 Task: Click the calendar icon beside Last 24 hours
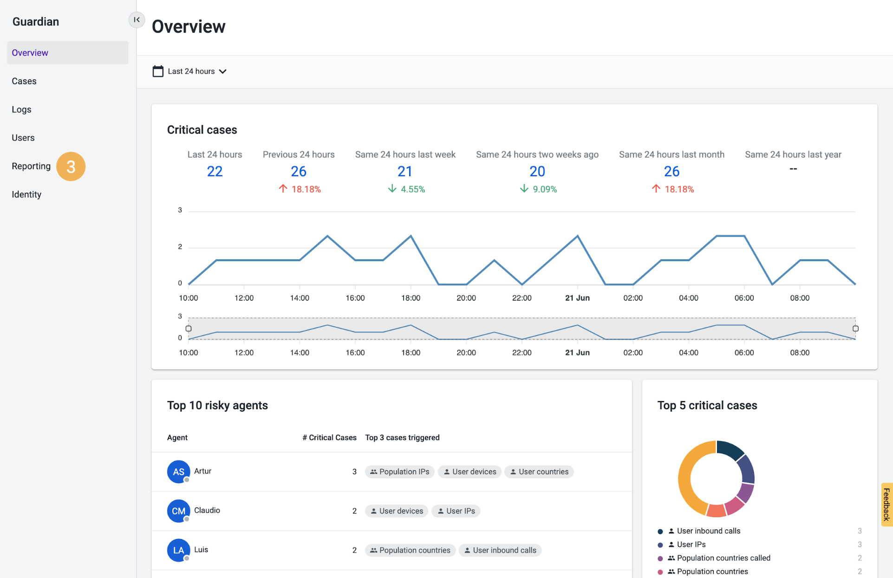pos(158,71)
